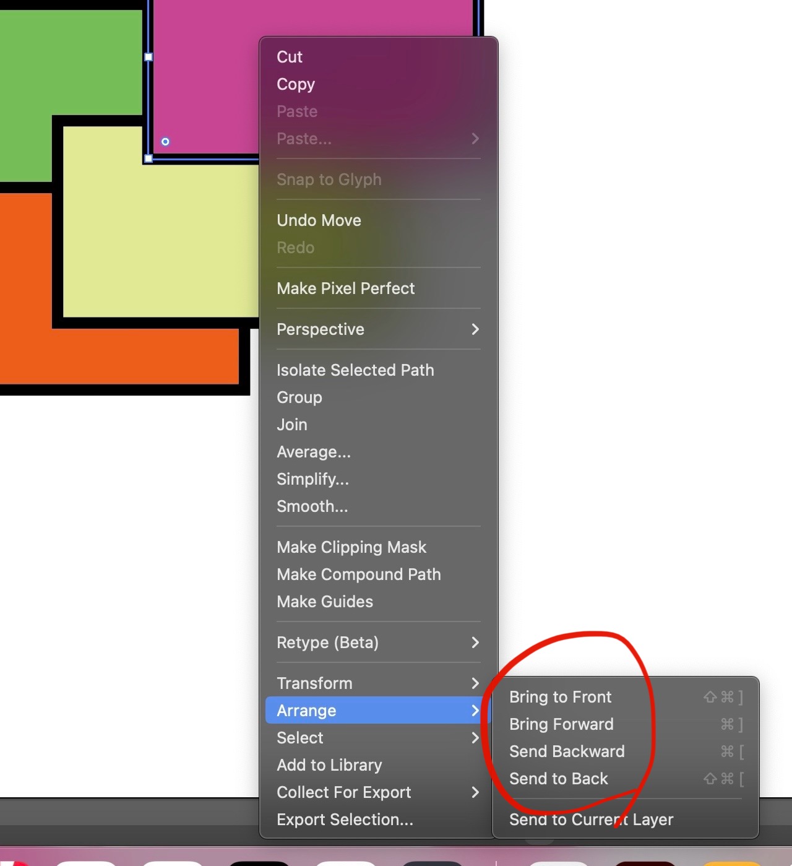792x866 pixels.
Task: Choose Send to Back in Arrange submenu
Action: coord(626,779)
